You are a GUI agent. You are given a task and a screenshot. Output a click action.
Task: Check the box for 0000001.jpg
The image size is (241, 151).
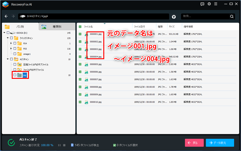80,34
